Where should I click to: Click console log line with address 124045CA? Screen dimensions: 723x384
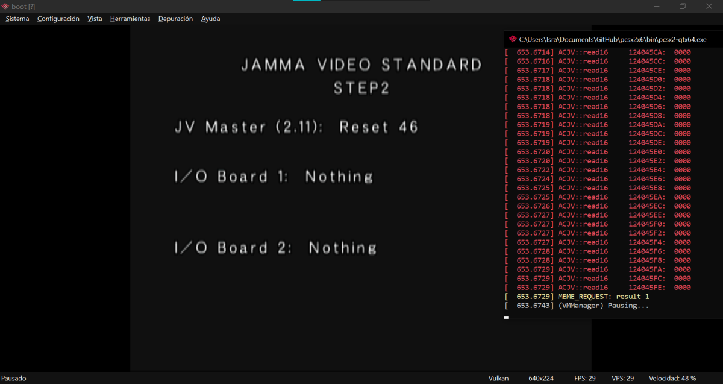[598, 52]
